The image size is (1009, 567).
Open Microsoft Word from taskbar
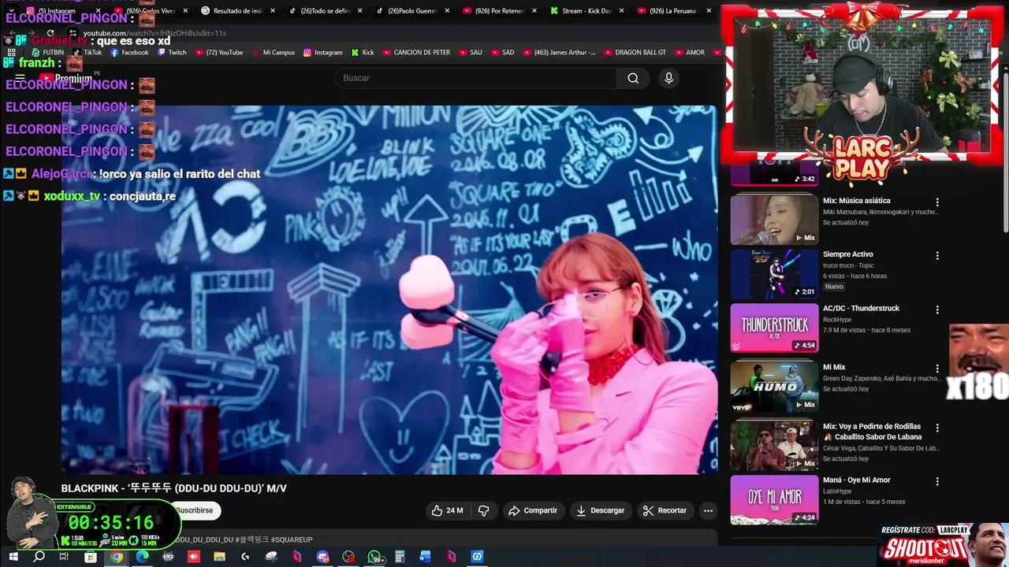426,557
